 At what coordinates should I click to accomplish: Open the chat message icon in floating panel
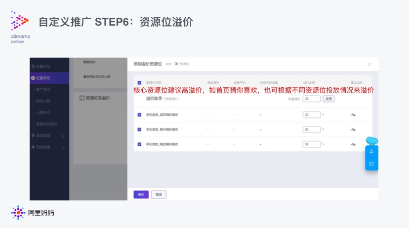[x=371, y=164]
